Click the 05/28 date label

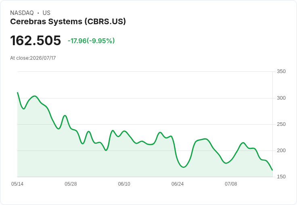(x=71, y=184)
